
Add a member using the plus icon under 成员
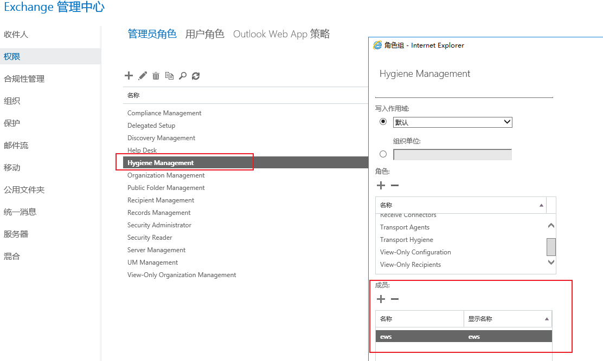381,299
